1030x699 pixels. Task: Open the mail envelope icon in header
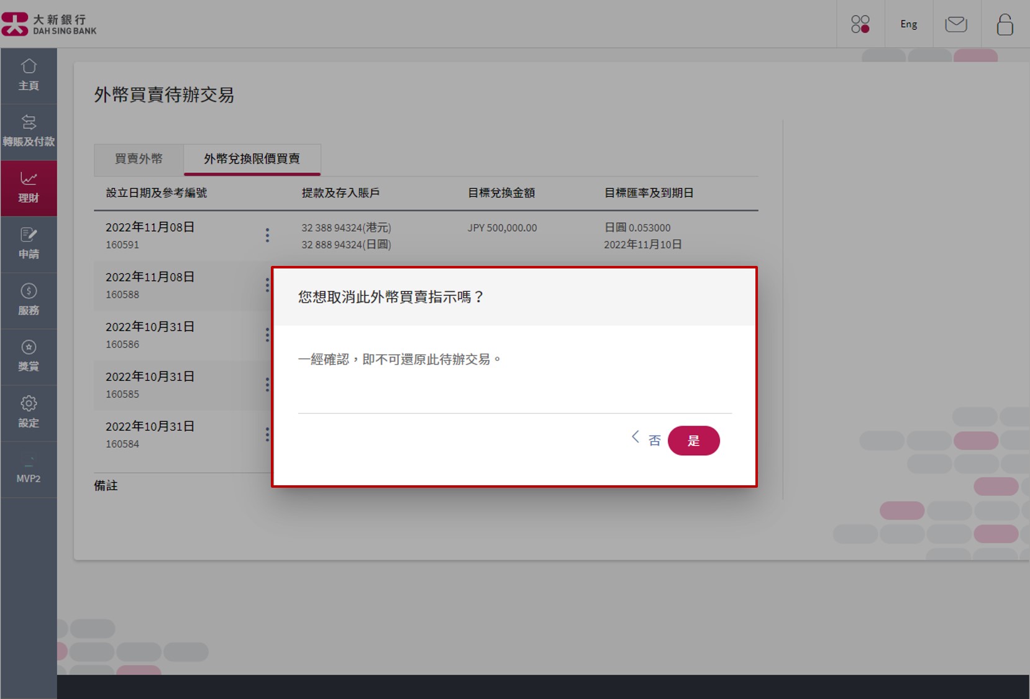click(x=956, y=24)
